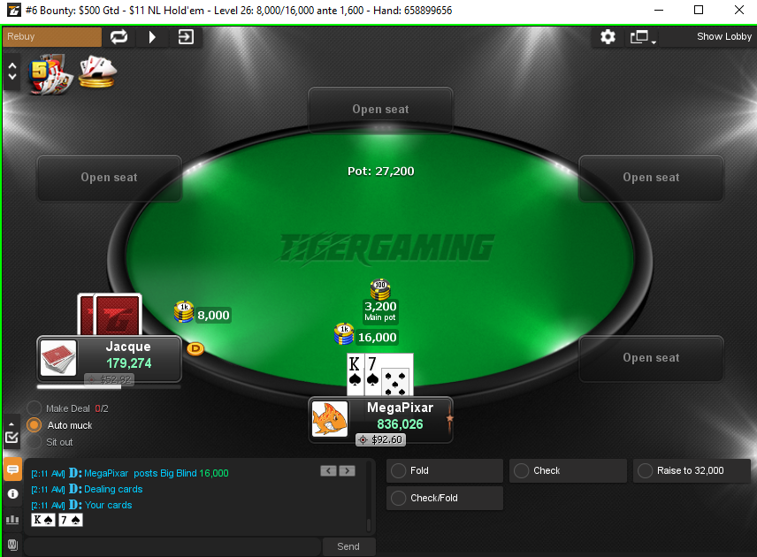757x557 pixels.
Task: Open the info sidebar icon
Action: [12, 493]
